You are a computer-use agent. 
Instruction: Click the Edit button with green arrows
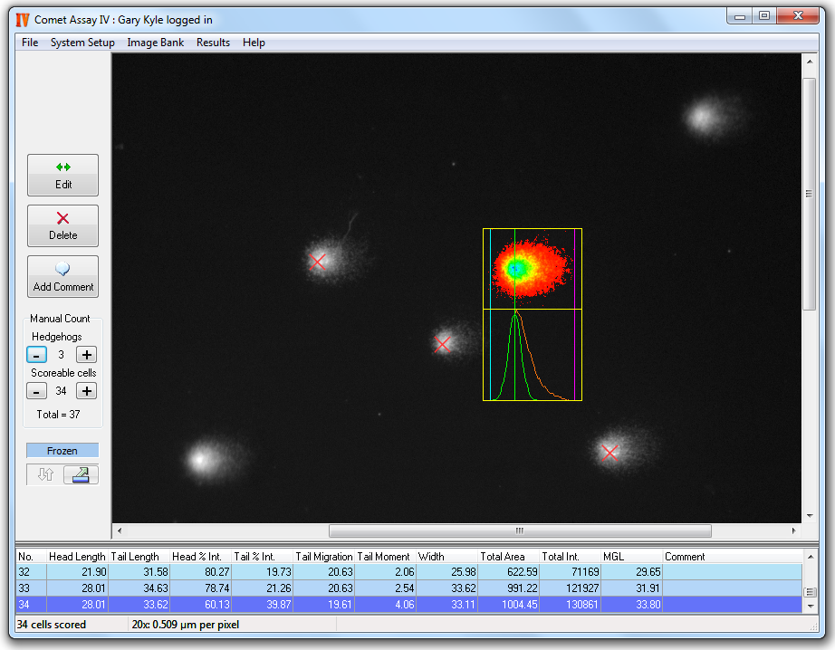point(62,175)
